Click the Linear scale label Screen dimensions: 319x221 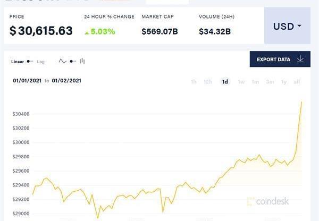(x=18, y=62)
